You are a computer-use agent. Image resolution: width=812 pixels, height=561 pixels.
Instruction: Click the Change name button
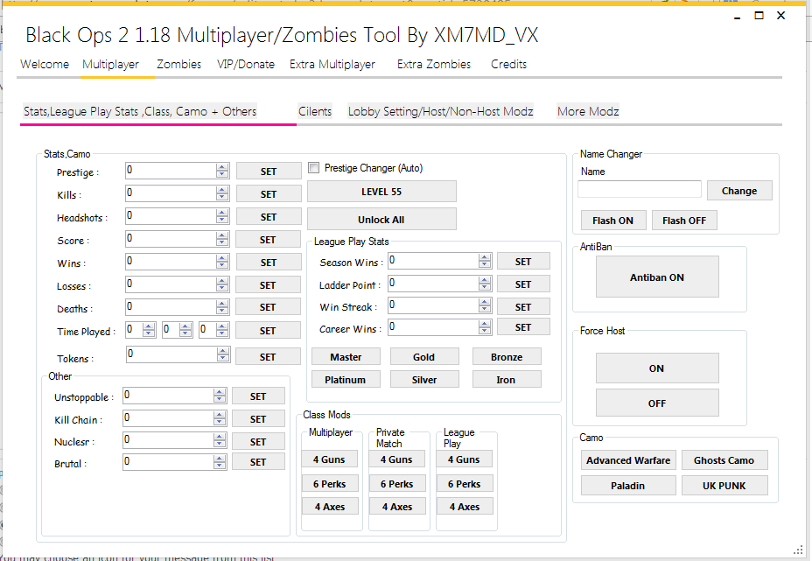739,191
